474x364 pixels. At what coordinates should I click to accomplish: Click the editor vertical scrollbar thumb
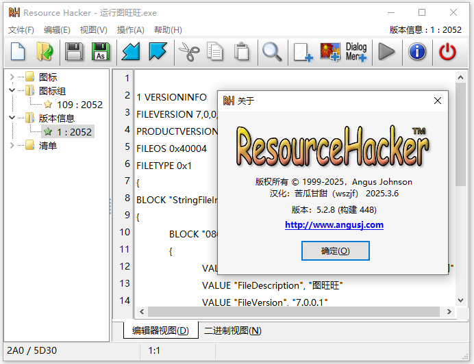(460, 135)
